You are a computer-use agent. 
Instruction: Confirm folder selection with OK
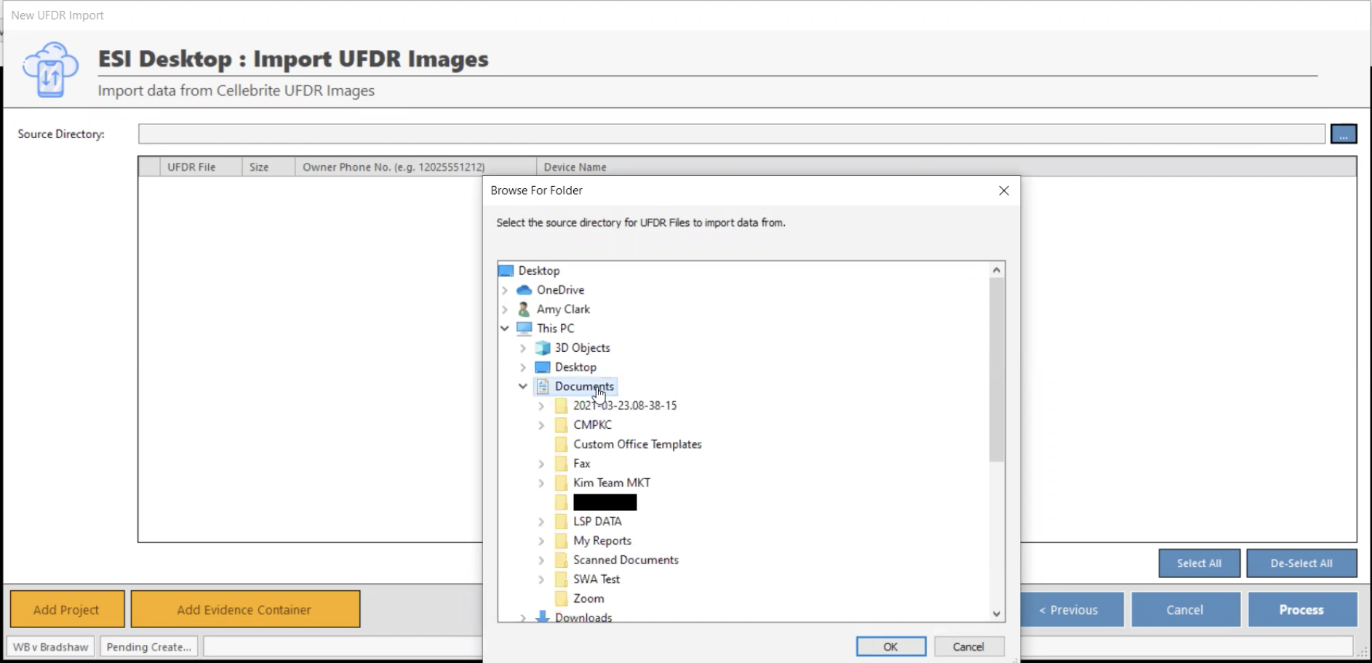tap(891, 646)
